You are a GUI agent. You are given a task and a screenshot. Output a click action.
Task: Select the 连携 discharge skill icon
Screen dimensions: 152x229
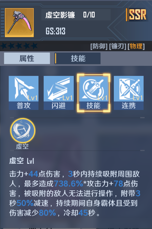pos(129,93)
